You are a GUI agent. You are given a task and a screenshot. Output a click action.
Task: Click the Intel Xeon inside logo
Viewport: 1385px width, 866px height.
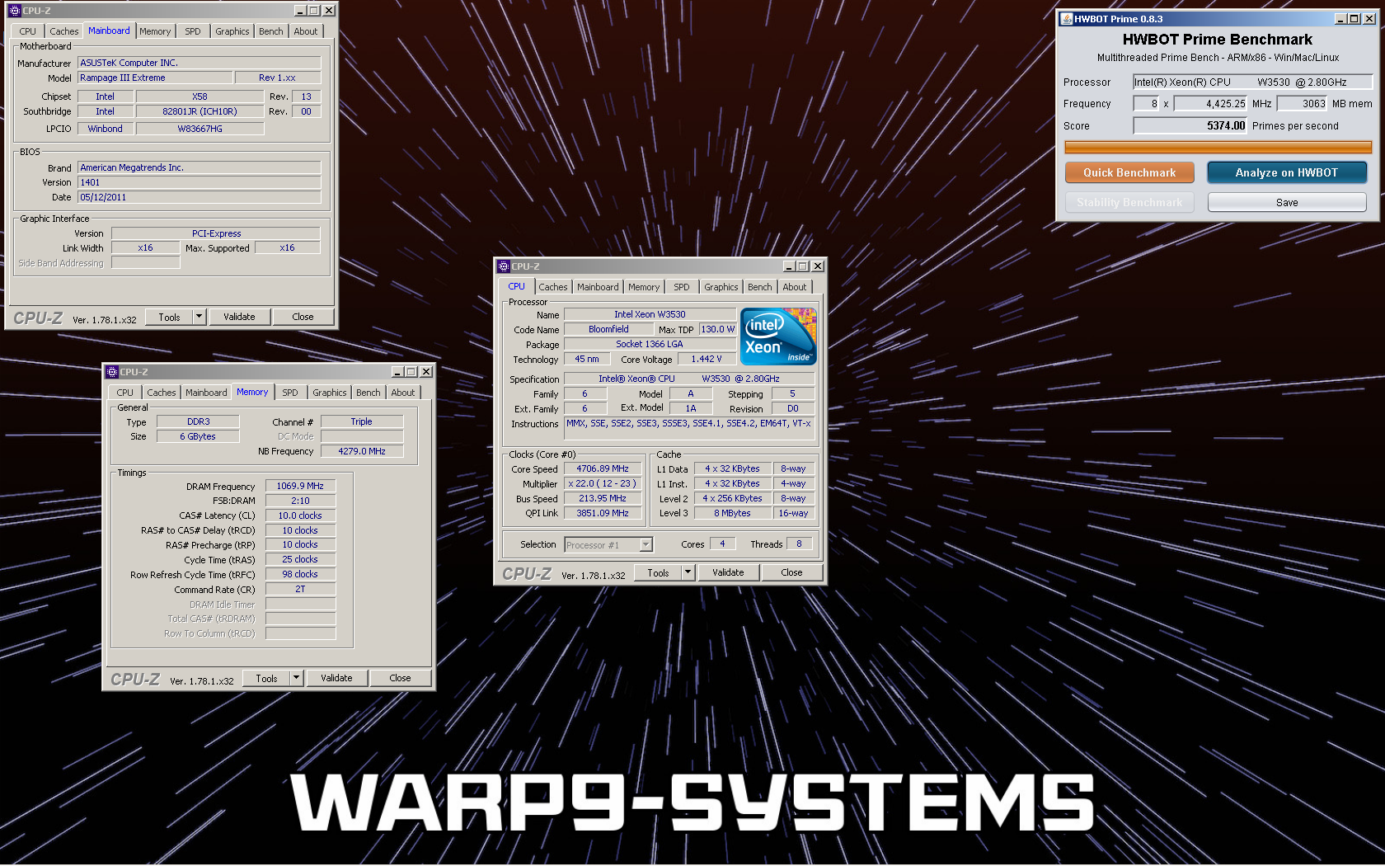778,336
